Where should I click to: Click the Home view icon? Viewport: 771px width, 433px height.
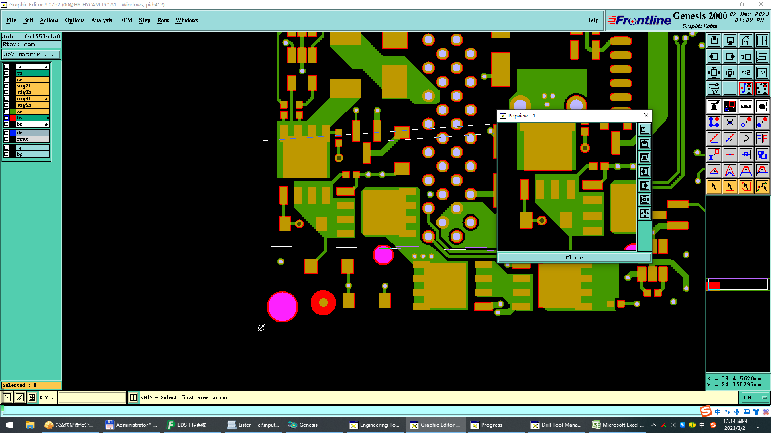[746, 40]
